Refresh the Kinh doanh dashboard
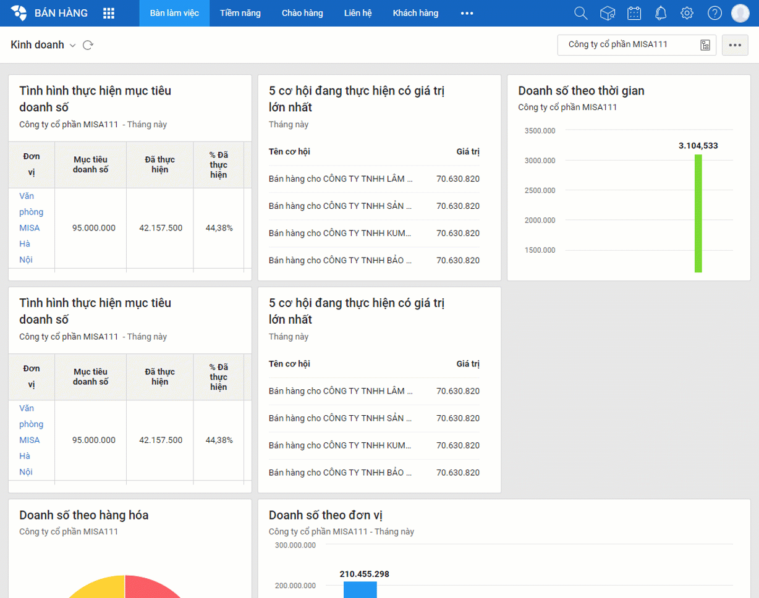 pyautogui.click(x=88, y=45)
